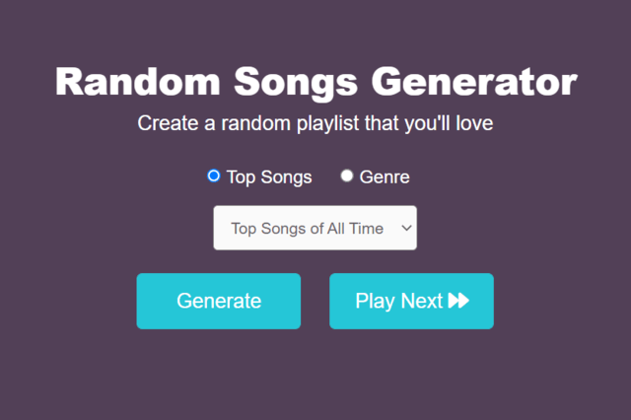Generate a random playlist
Image resolution: width=631 pixels, height=420 pixels.
point(218,301)
